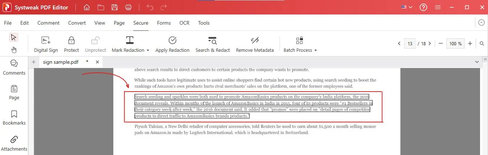Open the Convert menu
Viewport: 488px width, 155px height.
point(77,23)
